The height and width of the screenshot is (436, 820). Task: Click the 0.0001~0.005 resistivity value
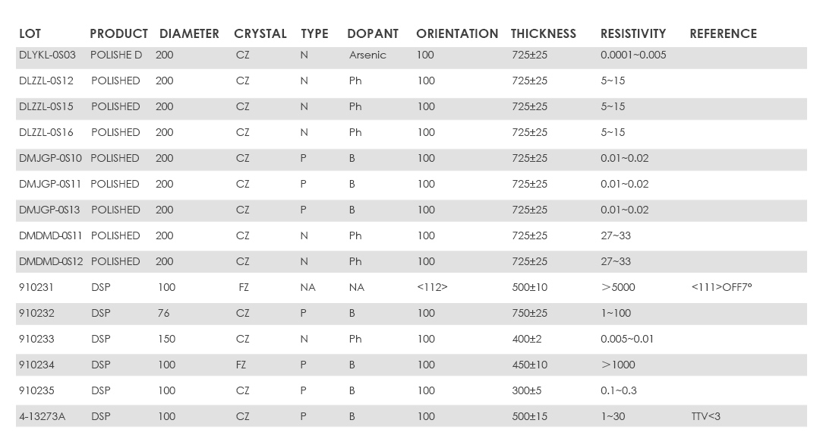click(633, 55)
